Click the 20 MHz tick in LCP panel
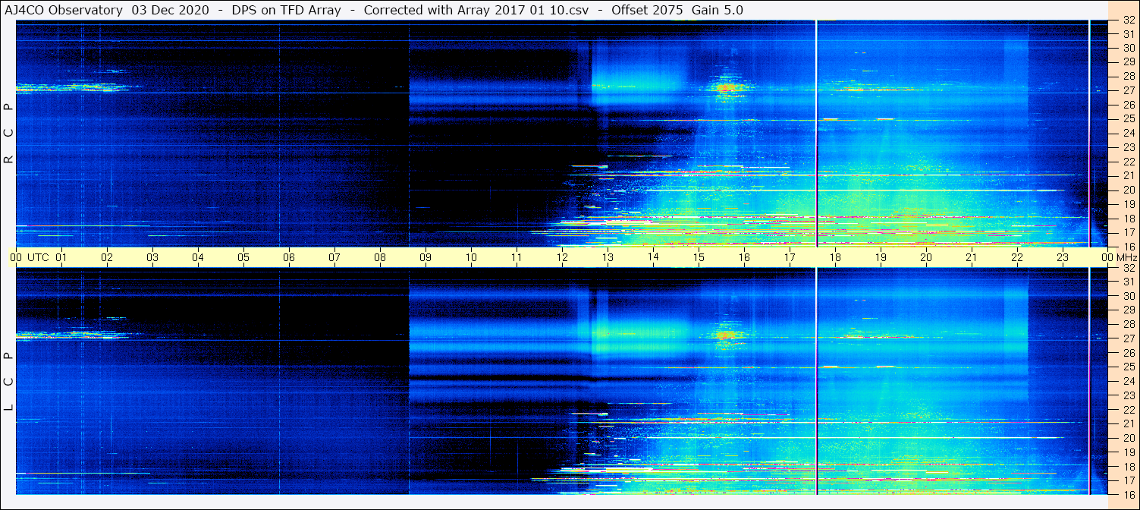 (x=1128, y=437)
